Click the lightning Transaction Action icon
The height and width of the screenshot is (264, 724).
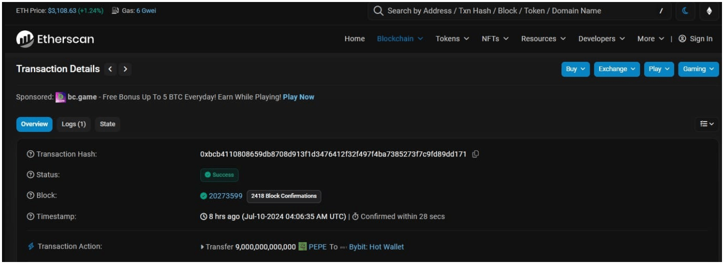(x=31, y=247)
